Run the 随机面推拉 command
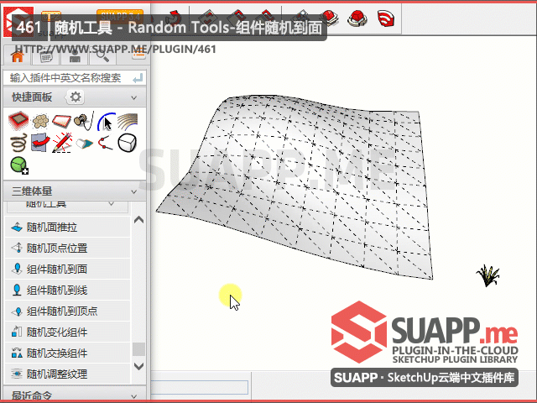 coord(67,228)
